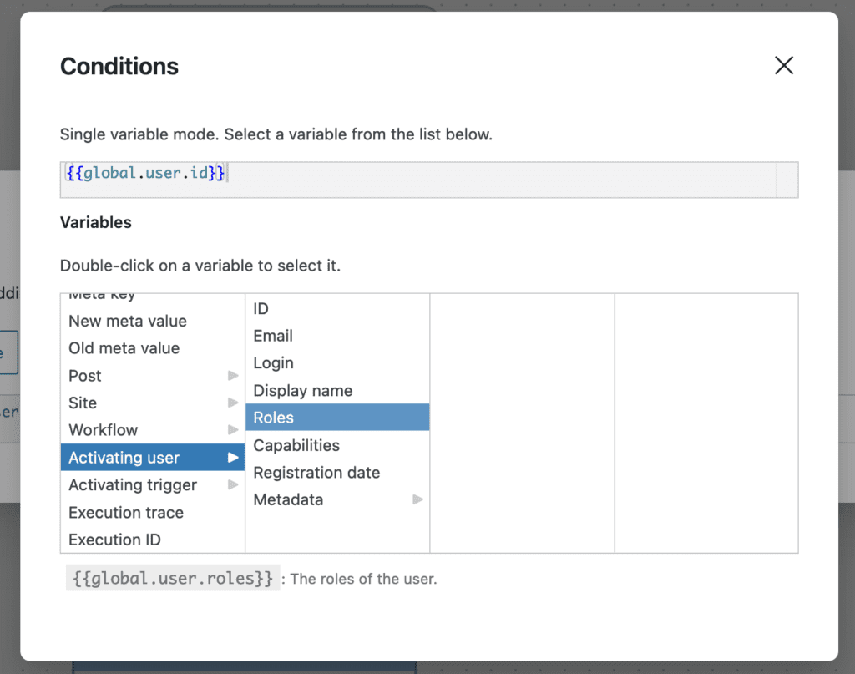The width and height of the screenshot is (855, 674).
Task: Expand the Metadata submenu arrow
Action: (x=417, y=499)
